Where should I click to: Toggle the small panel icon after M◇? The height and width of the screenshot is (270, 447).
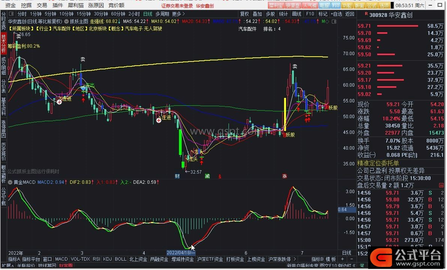pos(334,21)
